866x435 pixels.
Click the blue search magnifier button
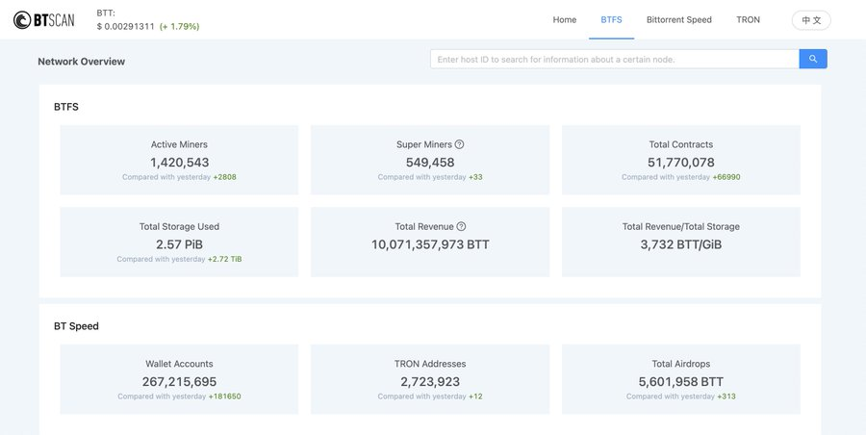click(x=813, y=59)
